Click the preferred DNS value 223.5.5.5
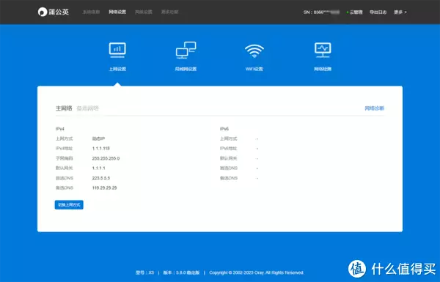The height and width of the screenshot is (282, 440). pos(101,178)
